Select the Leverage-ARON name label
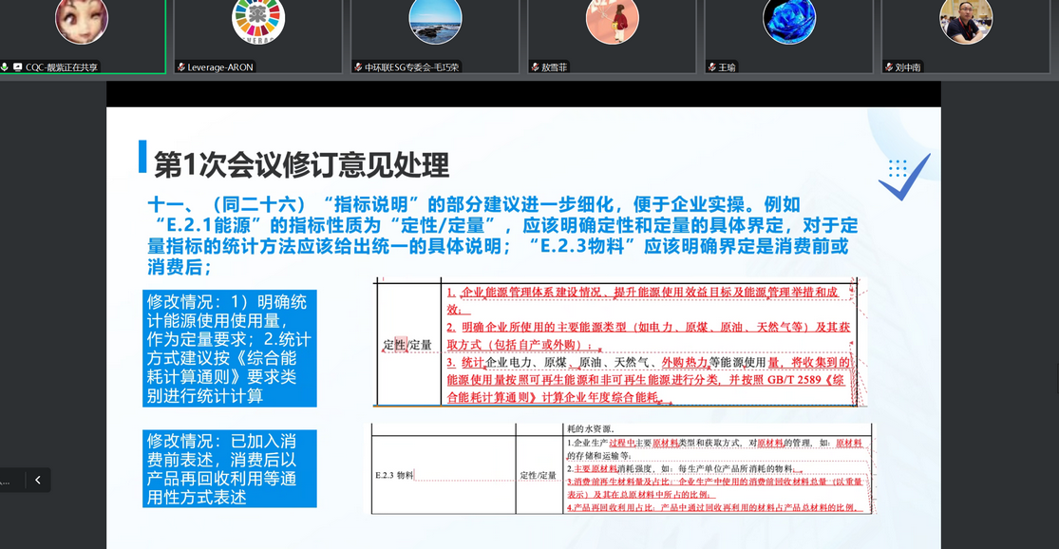1059x549 pixels. [220, 67]
